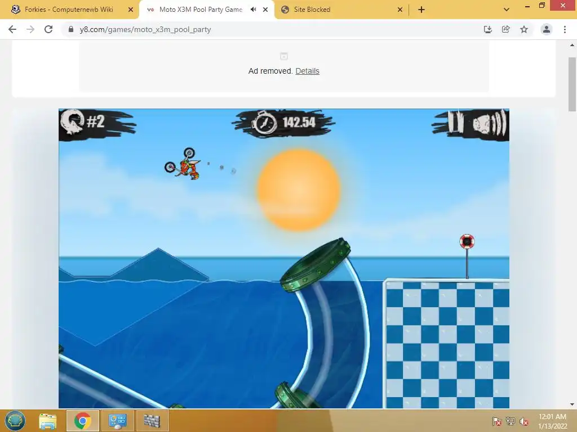Reload the current page
Screen dimensions: 577x432
pos(48,29)
